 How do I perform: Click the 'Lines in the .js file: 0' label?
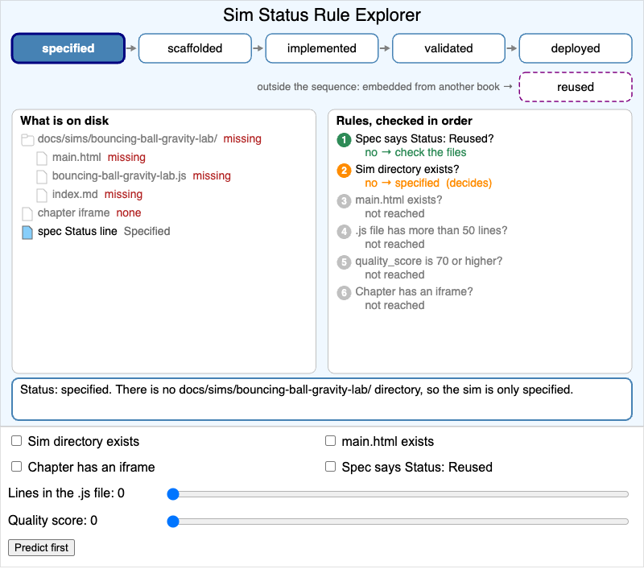click(x=66, y=493)
